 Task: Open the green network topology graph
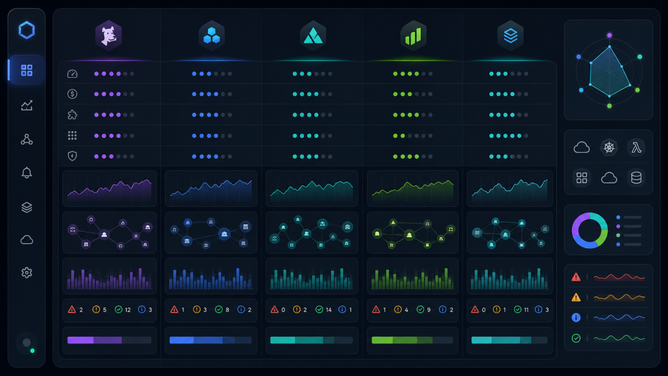click(x=412, y=233)
